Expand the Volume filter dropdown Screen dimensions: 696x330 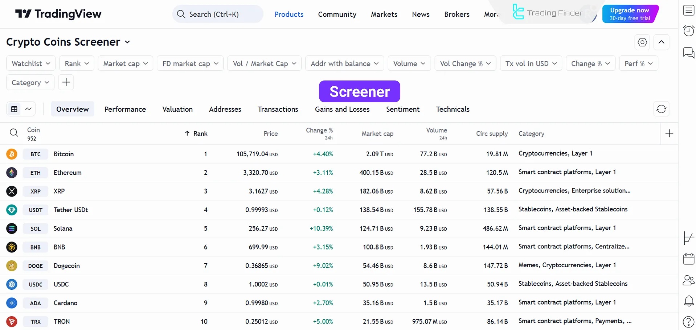pyautogui.click(x=409, y=63)
